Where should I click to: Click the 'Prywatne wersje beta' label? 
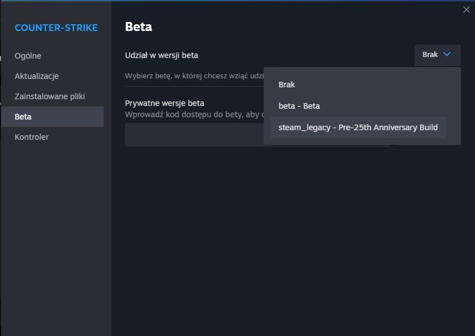pyautogui.click(x=165, y=103)
